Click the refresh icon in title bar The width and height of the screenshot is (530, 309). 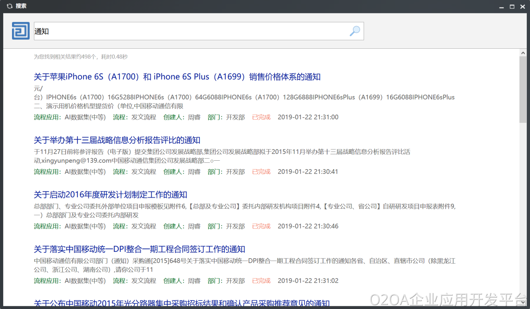[10, 6]
